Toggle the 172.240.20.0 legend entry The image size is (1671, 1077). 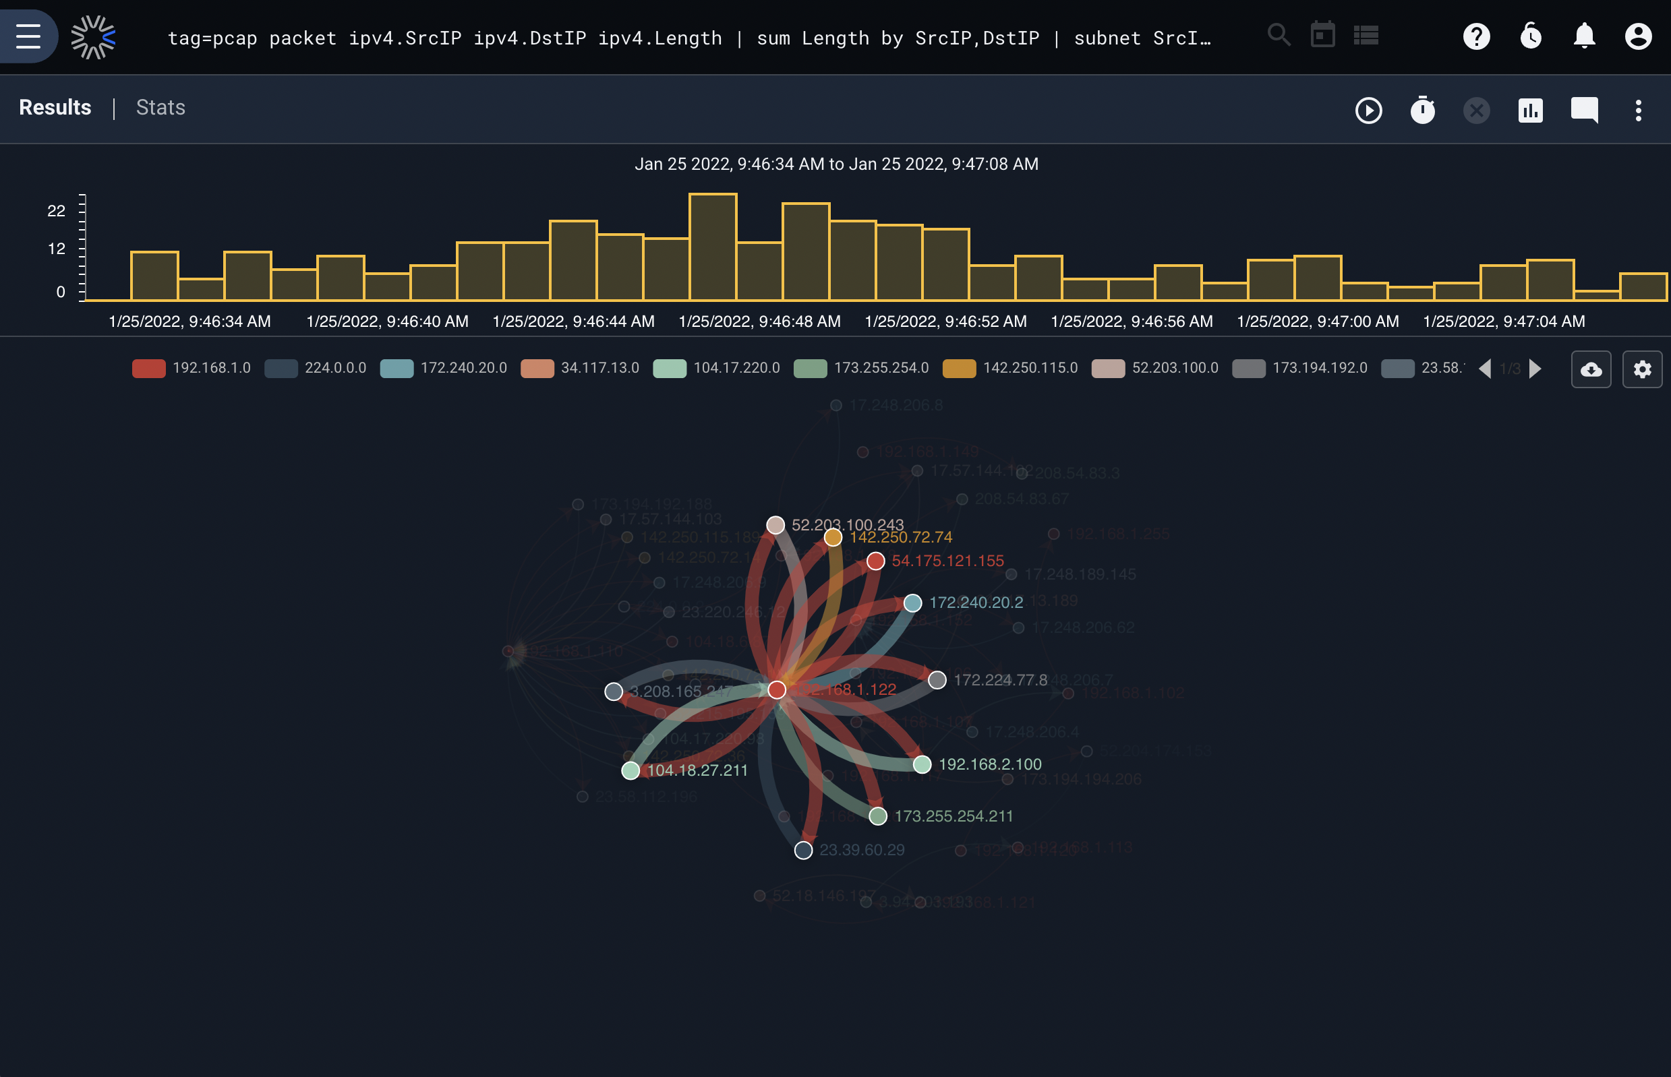click(444, 369)
